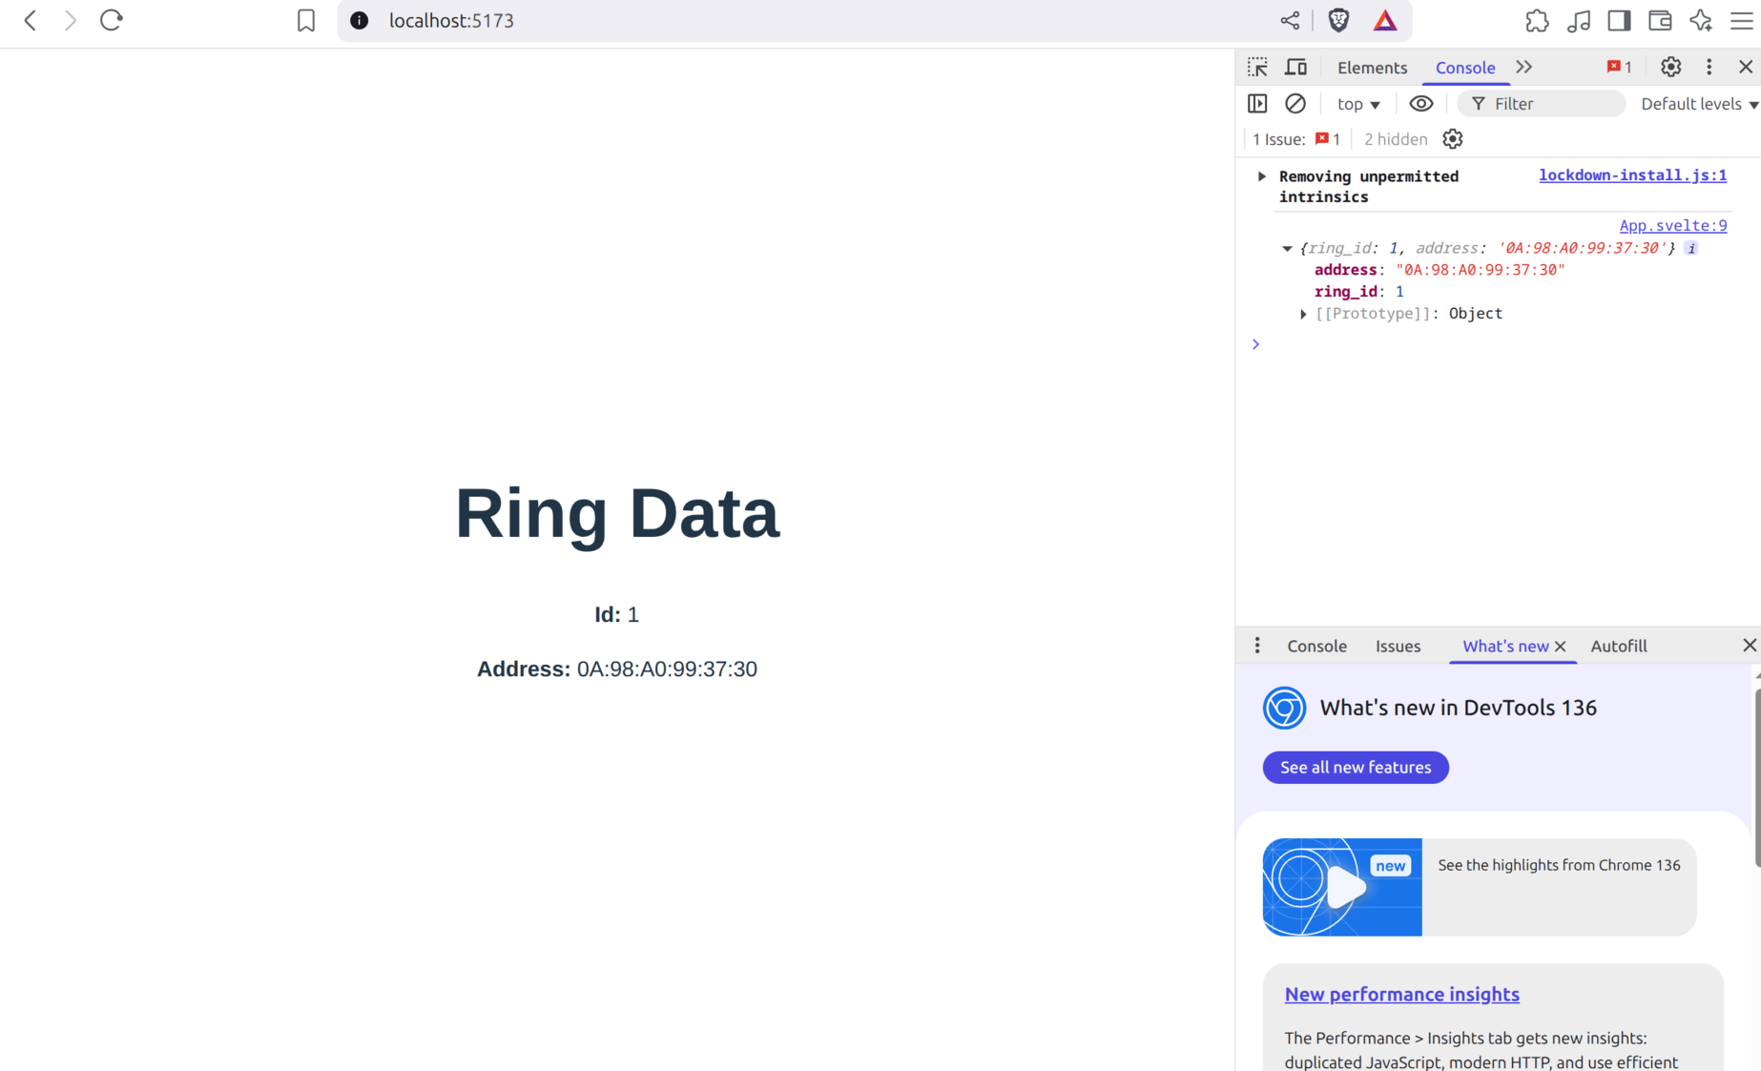Click the See all new features button
The height and width of the screenshot is (1071, 1761).
click(x=1355, y=767)
